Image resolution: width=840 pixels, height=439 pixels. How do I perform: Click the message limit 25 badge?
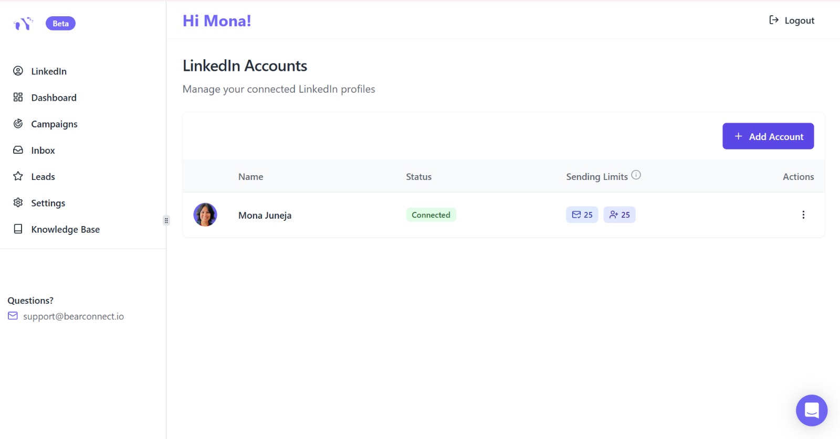(x=582, y=215)
